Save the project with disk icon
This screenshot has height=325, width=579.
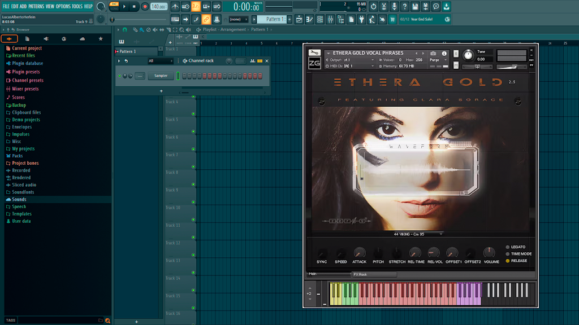click(x=415, y=7)
